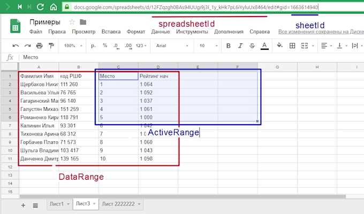This screenshot has width=364, height=214.
Task: Open the 100% zoom dropdown
Action: [73, 45]
